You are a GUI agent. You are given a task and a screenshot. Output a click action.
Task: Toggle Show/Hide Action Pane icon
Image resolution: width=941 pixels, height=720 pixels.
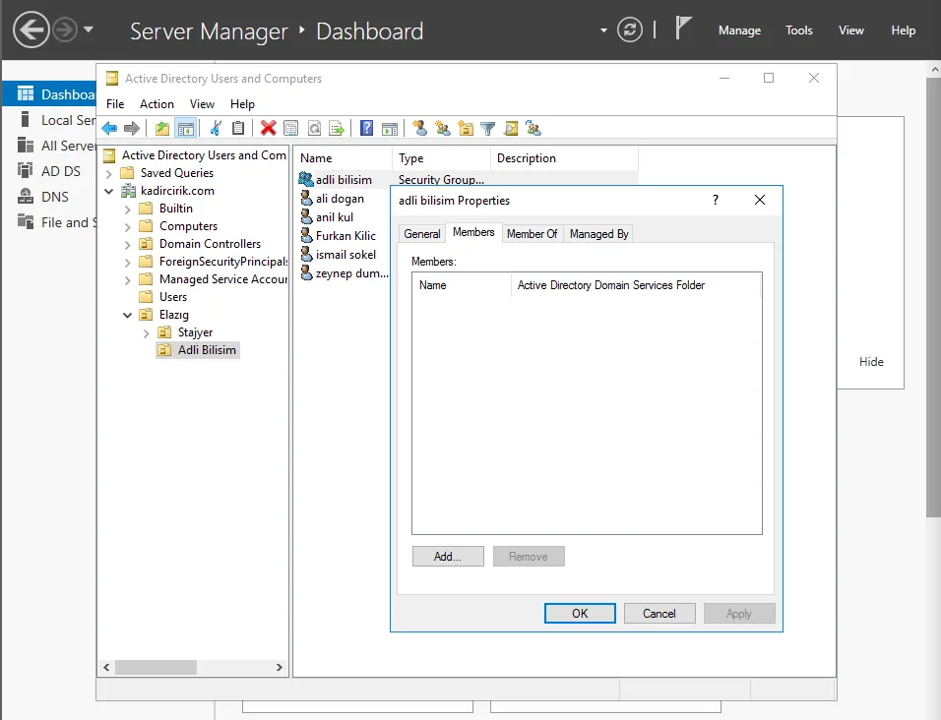390,128
